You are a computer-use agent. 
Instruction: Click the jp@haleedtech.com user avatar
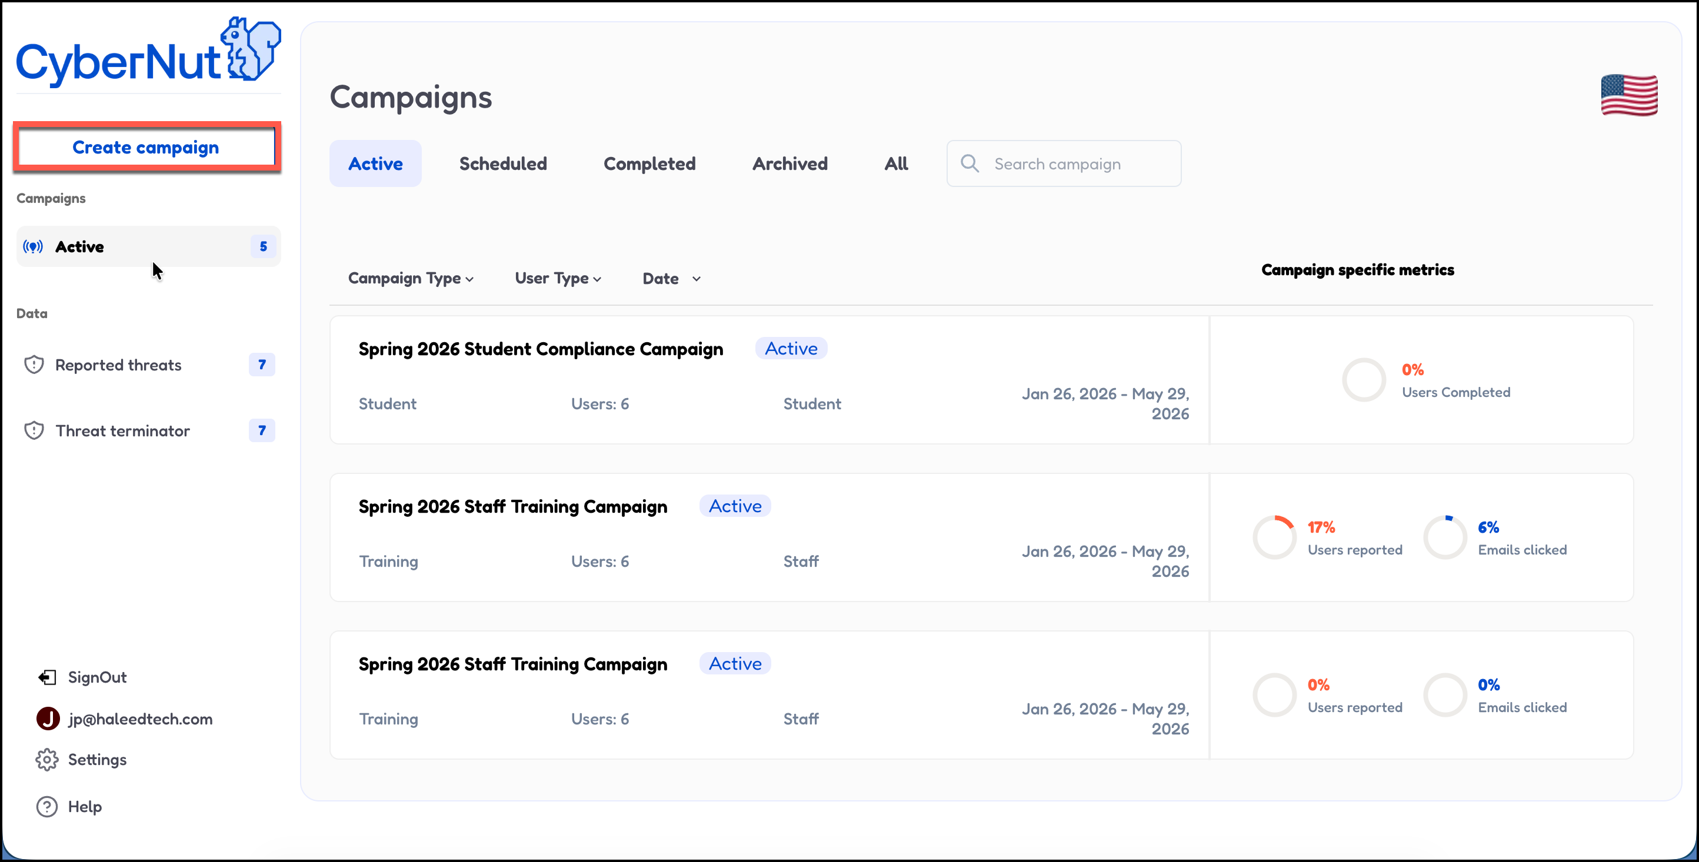[48, 719]
